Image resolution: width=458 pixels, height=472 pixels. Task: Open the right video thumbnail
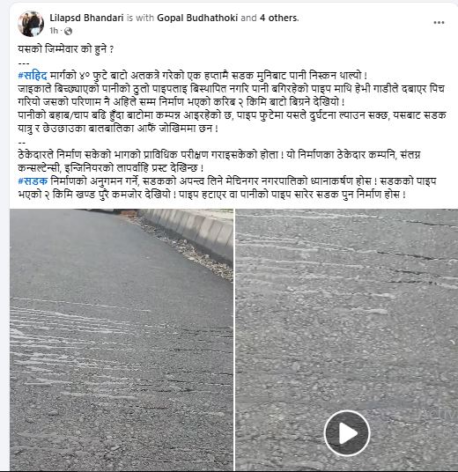(346, 340)
